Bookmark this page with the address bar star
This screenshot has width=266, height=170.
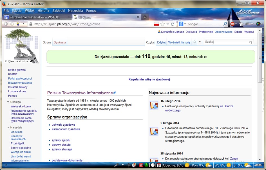point(162,24)
